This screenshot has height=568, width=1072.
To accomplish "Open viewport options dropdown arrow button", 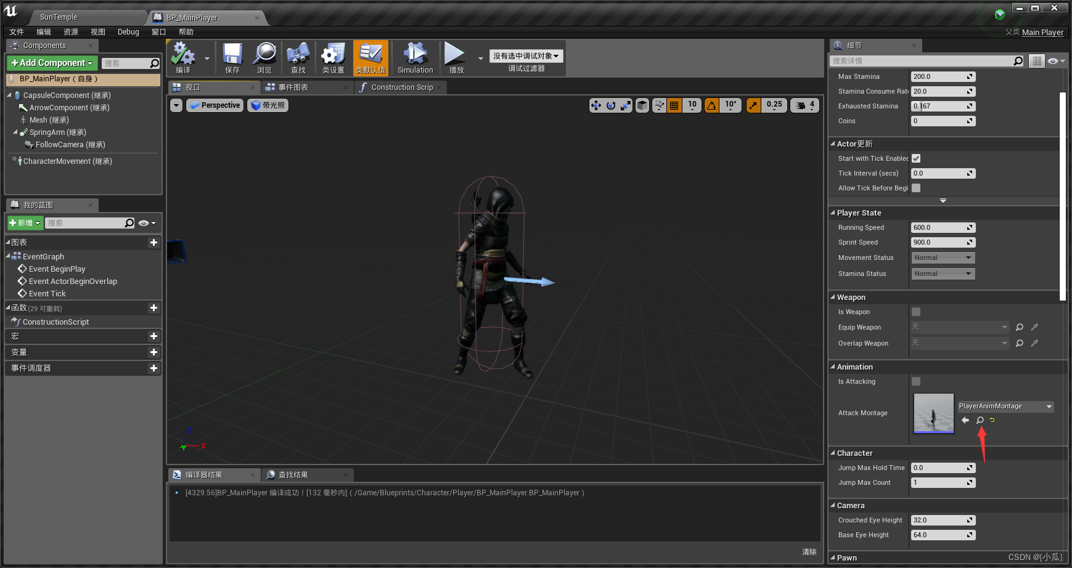I will (176, 105).
